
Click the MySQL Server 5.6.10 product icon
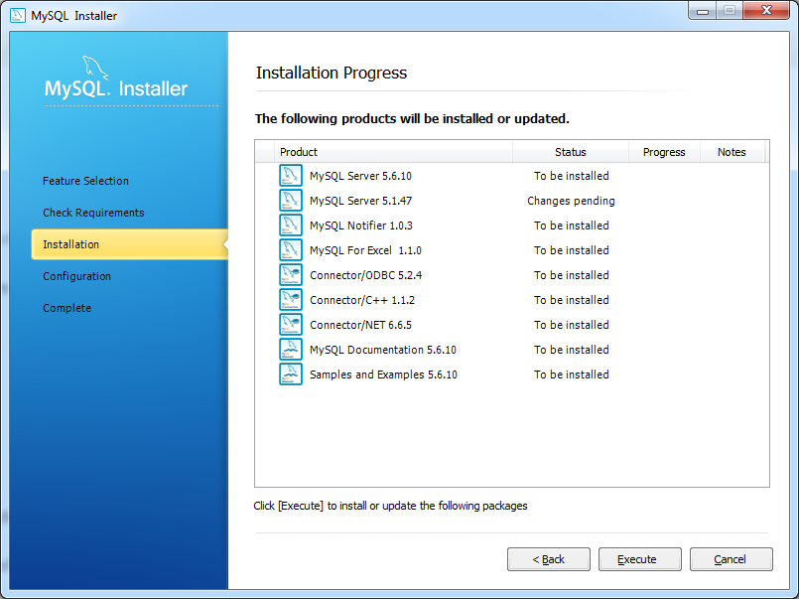pos(291,176)
